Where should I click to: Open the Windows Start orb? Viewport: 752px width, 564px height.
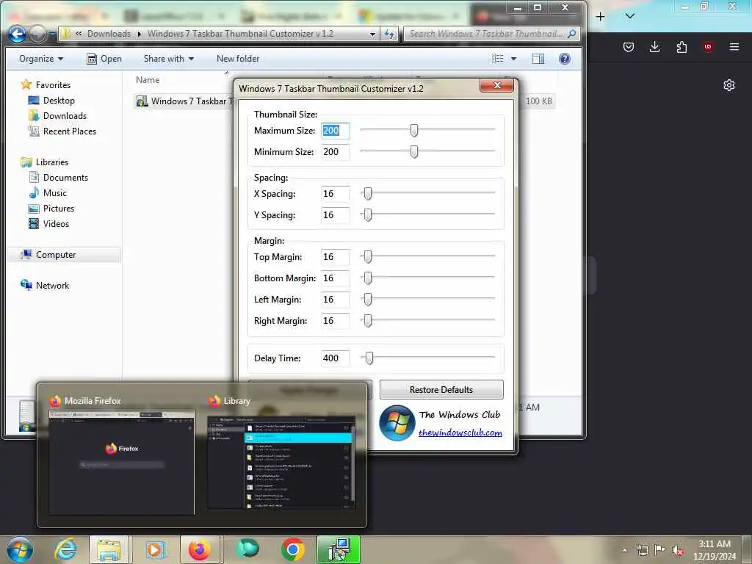tap(20, 549)
